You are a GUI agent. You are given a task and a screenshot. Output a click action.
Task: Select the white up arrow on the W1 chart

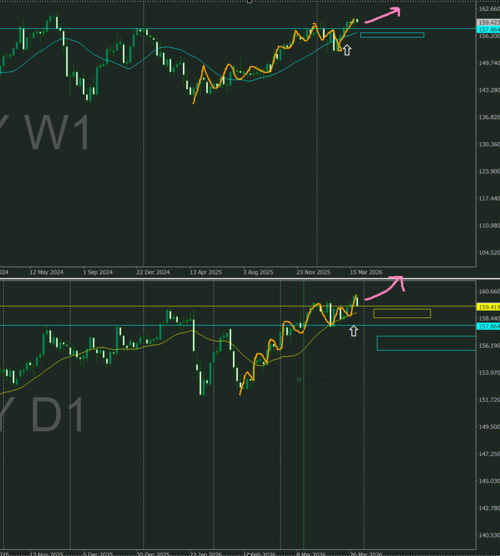347,50
